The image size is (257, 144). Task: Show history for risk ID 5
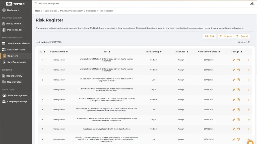tap(239, 110)
